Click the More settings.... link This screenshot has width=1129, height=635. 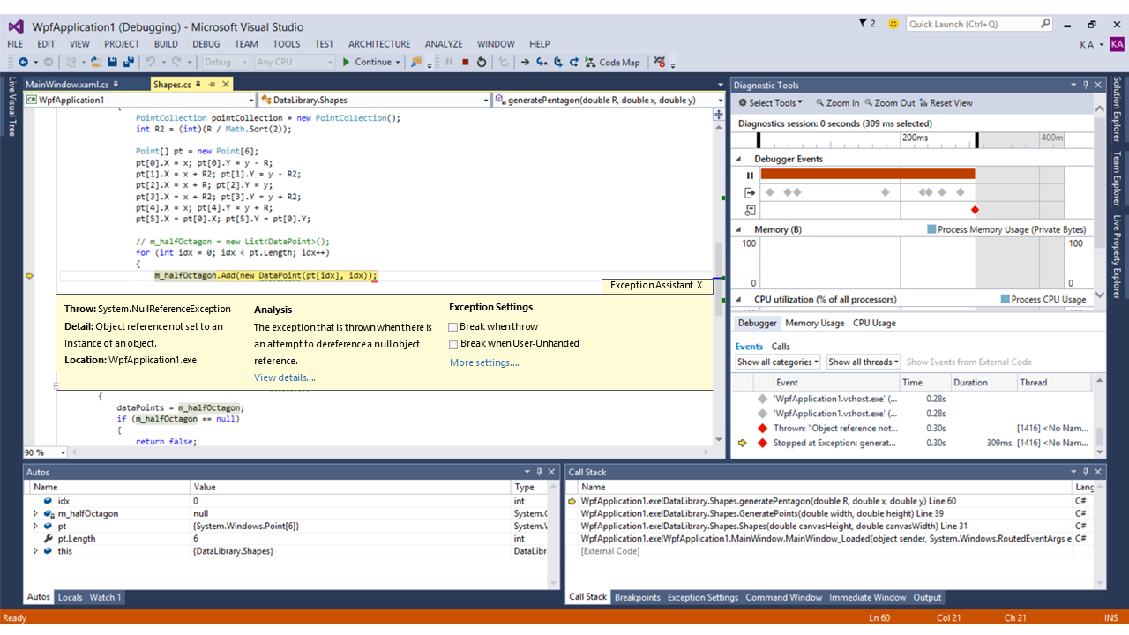coord(484,362)
